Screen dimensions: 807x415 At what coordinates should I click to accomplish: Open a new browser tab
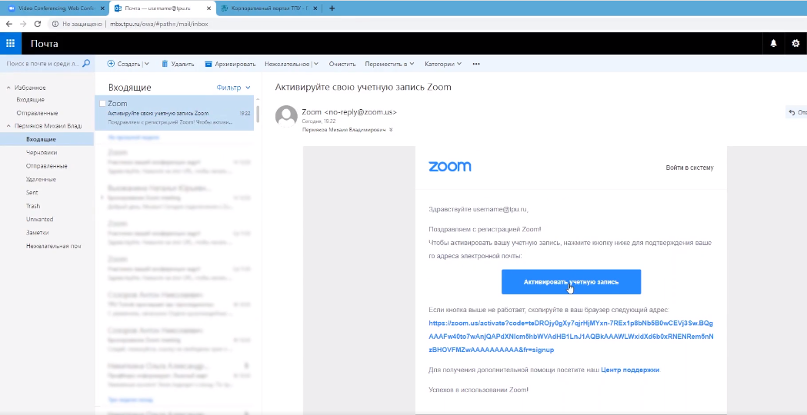[x=332, y=8]
